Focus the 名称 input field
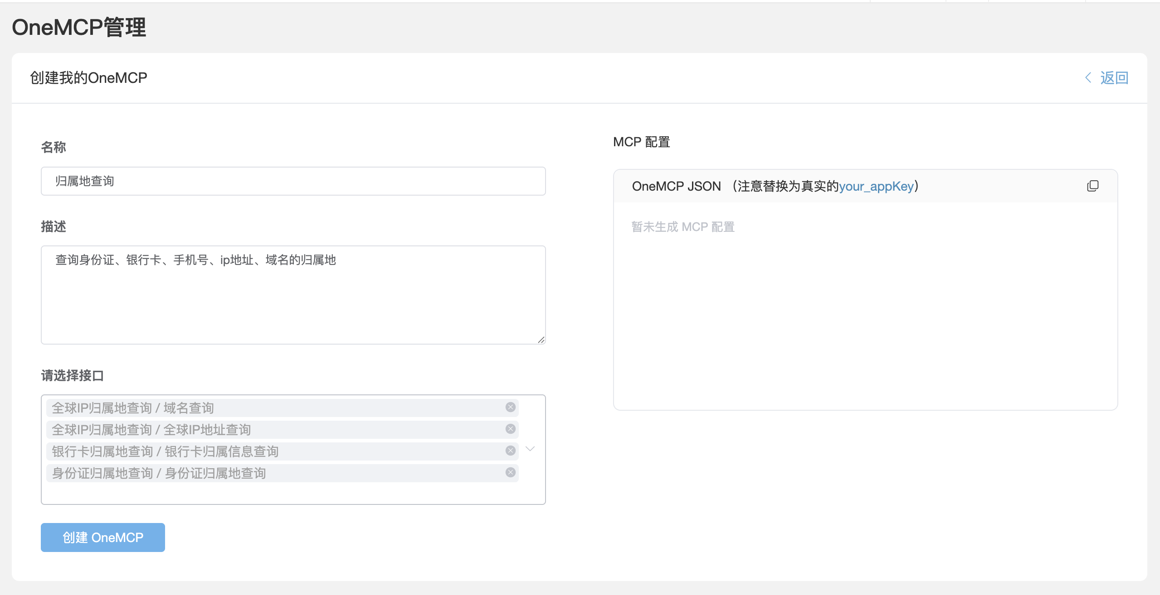1160x595 pixels. [293, 181]
